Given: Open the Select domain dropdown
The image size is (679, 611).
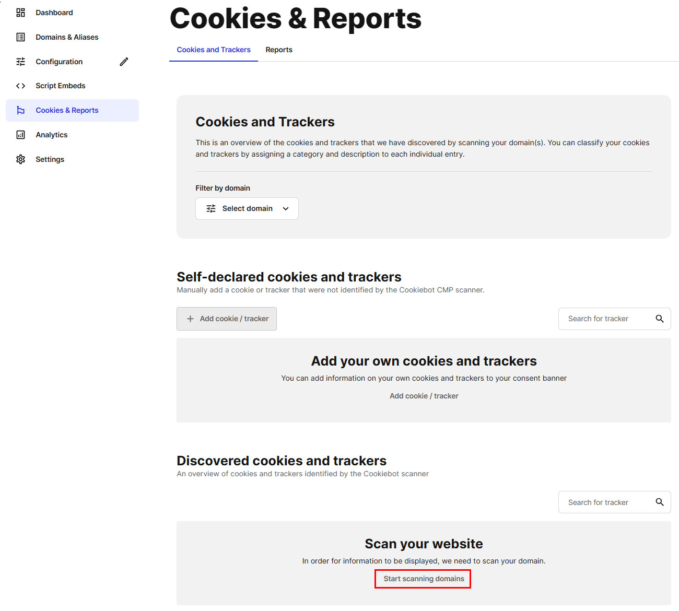Looking at the screenshot, I should click(247, 208).
